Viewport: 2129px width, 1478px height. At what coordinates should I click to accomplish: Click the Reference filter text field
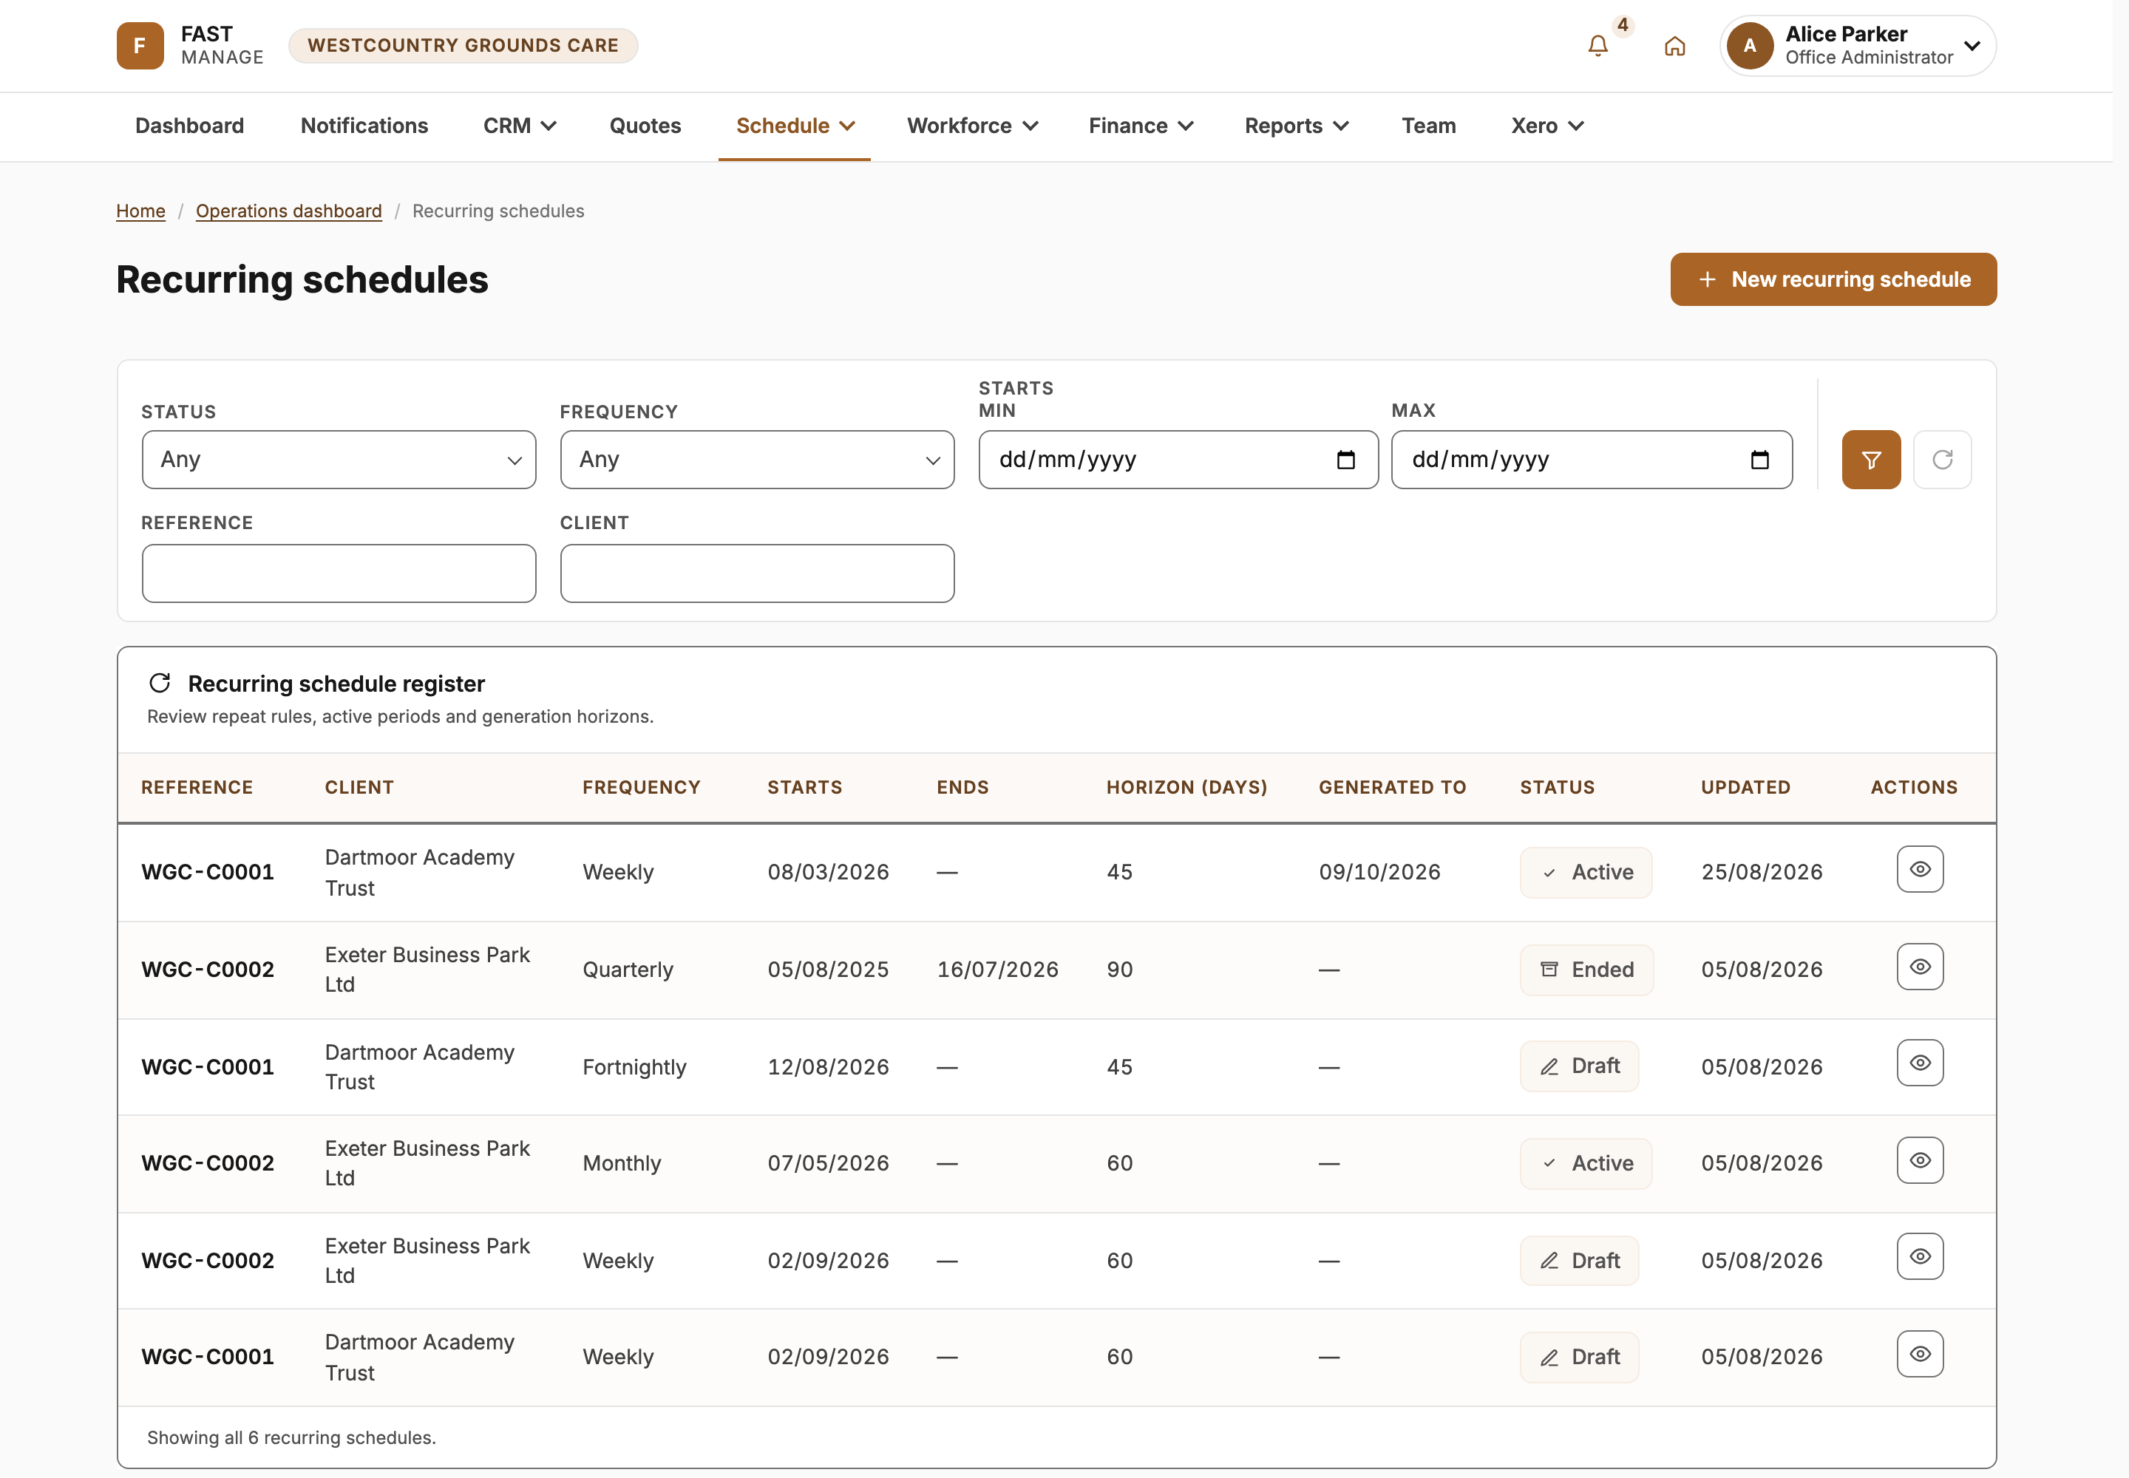point(339,573)
